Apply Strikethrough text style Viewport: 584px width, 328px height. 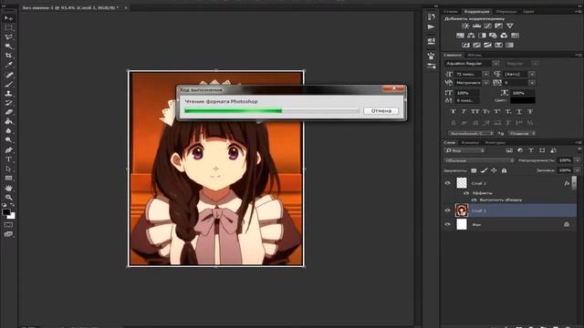(x=530, y=111)
